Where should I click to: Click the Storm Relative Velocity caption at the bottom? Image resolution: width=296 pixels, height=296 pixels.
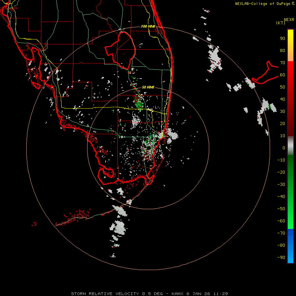149,294
